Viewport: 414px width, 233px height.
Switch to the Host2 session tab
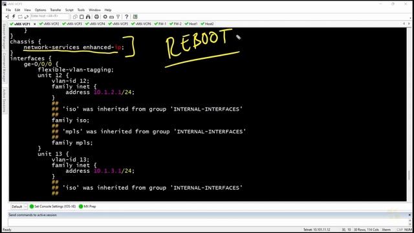(x=207, y=24)
